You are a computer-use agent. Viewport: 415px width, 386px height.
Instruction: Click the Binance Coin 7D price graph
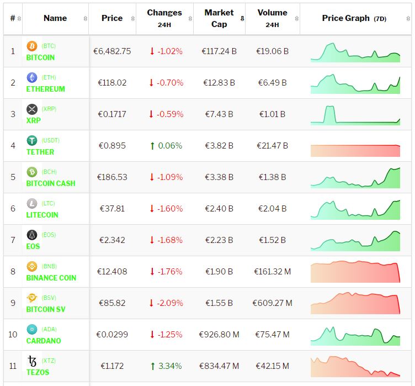coord(355,272)
